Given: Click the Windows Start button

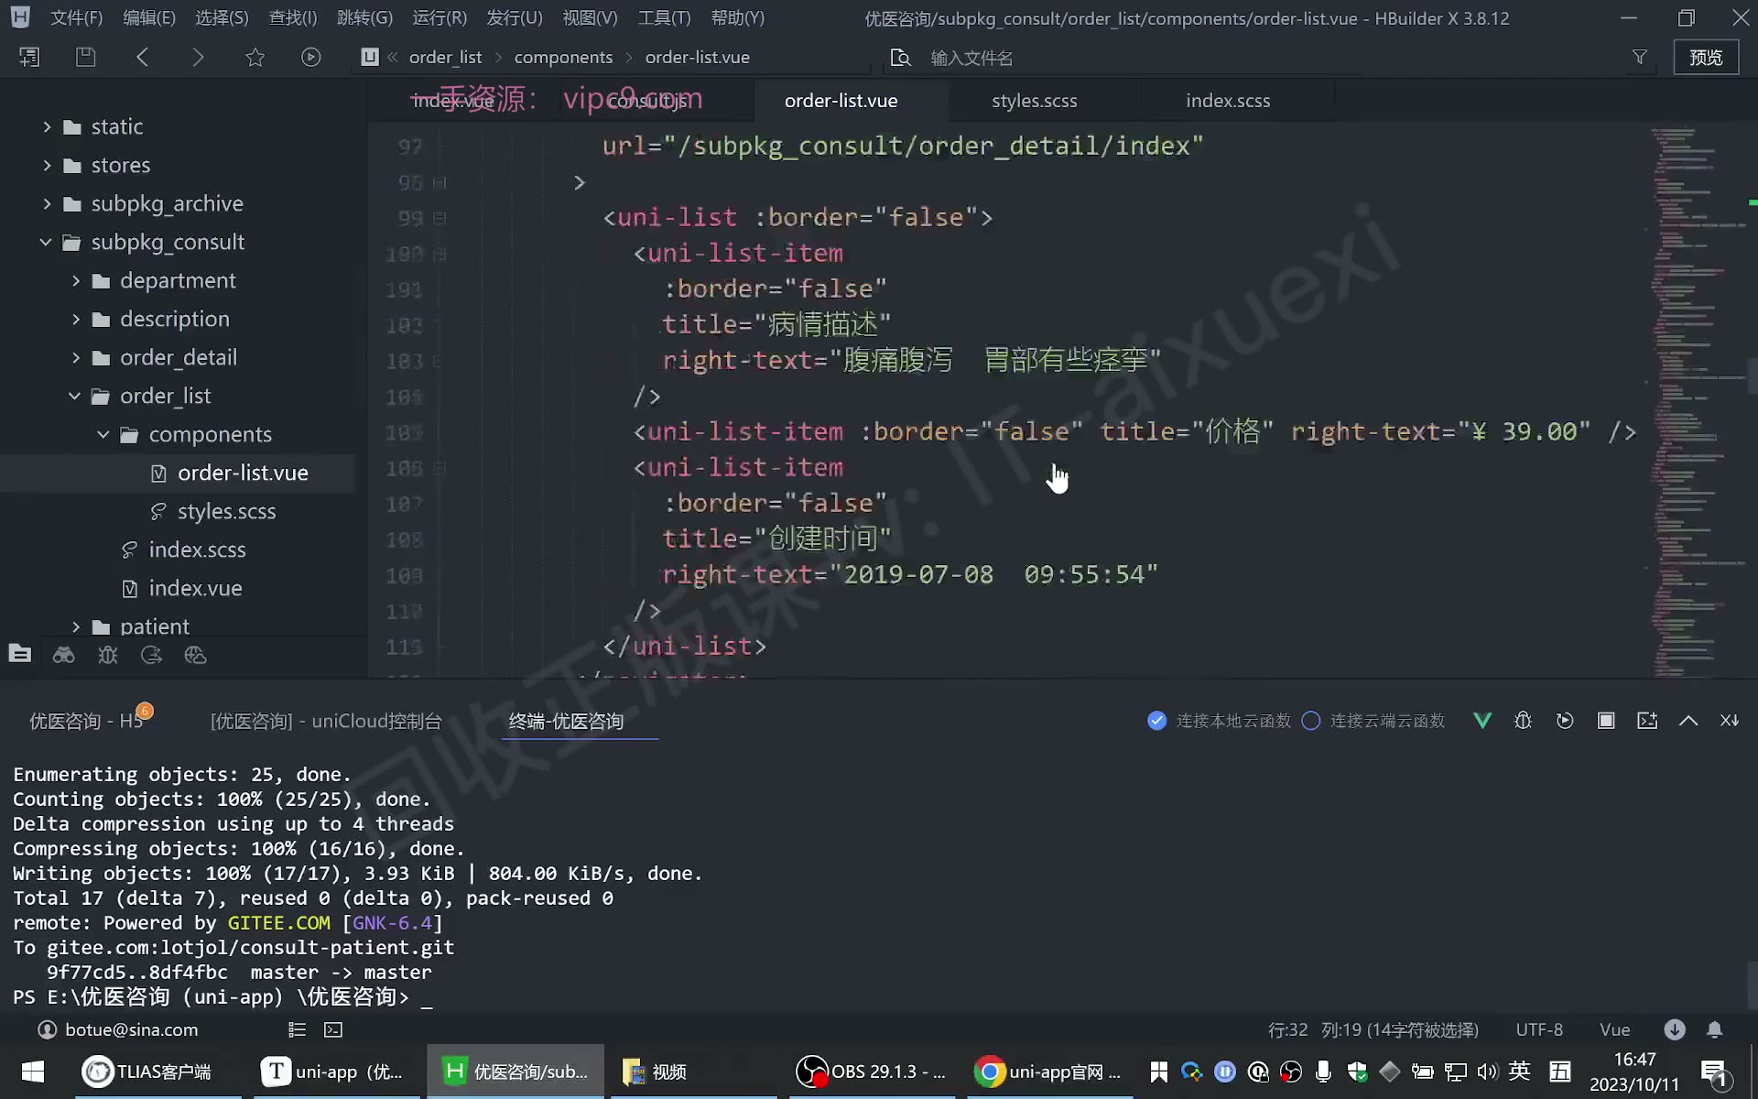Looking at the screenshot, I should (33, 1072).
